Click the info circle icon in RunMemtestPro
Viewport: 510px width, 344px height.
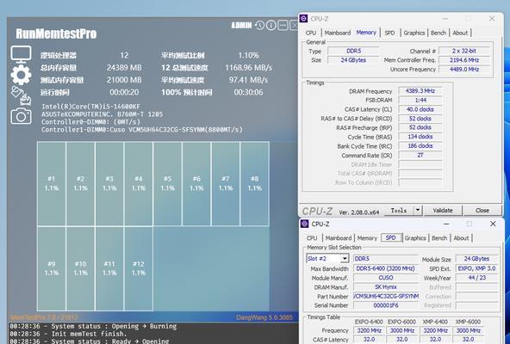tap(271, 25)
